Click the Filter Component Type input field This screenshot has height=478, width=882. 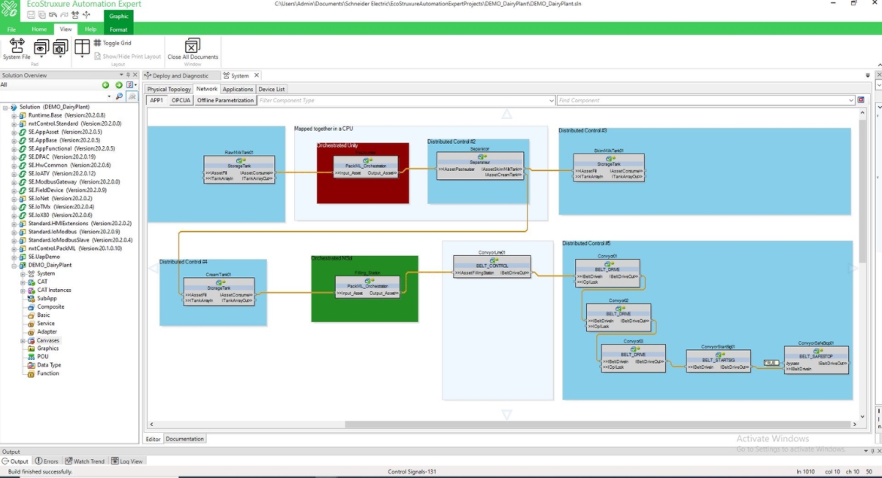pos(405,100)
